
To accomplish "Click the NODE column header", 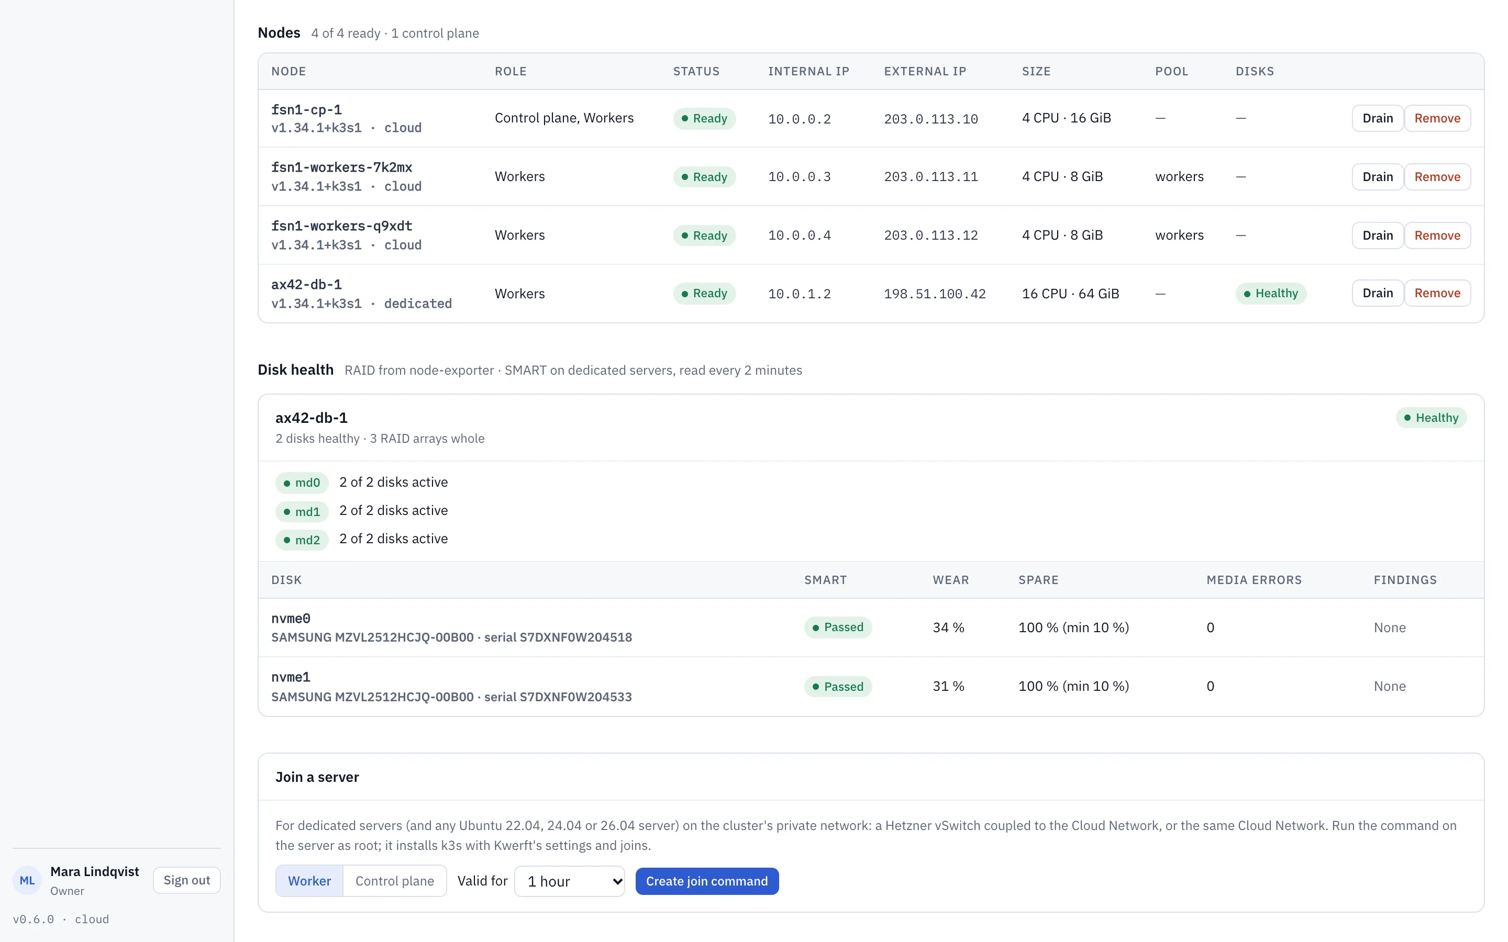I will [x=289, y=72].
